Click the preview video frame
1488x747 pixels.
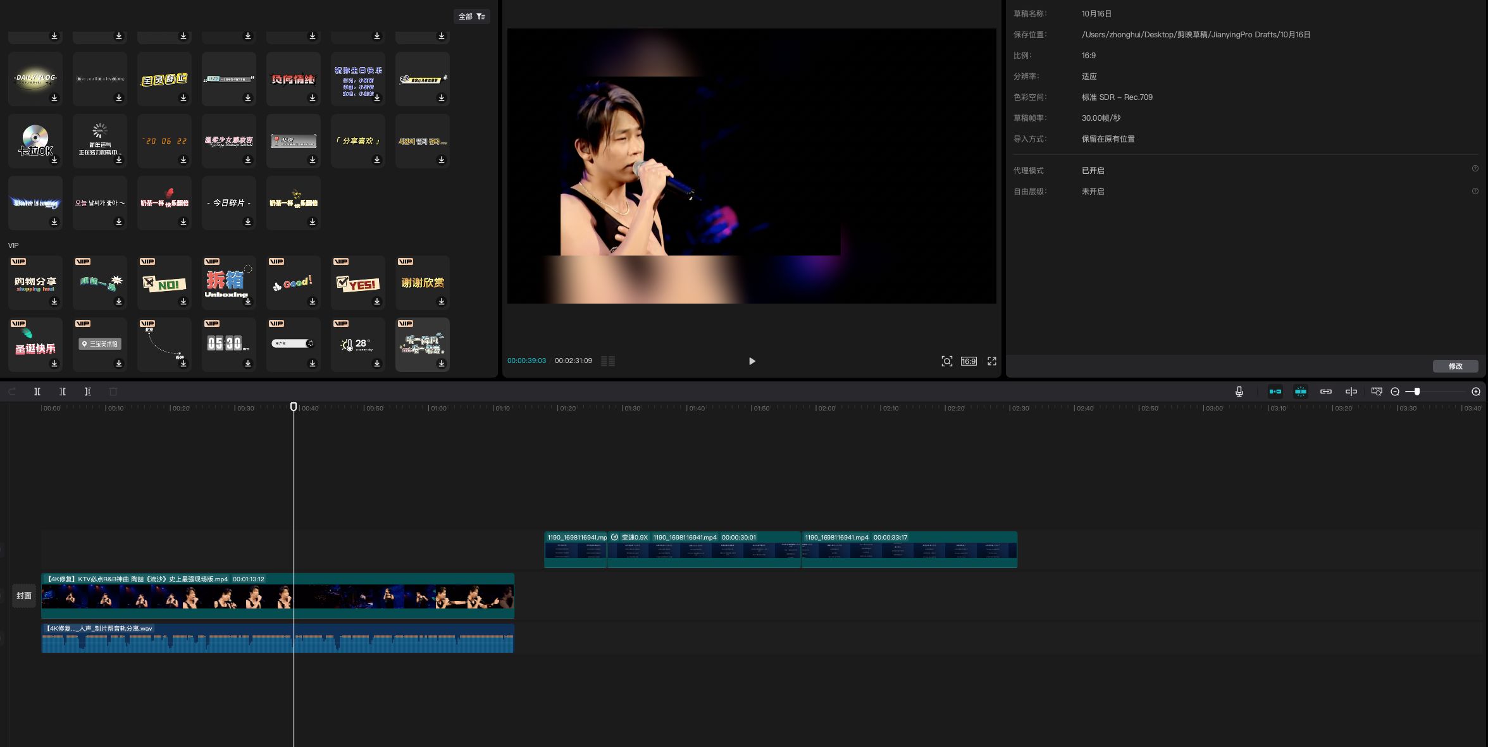[x=752, y=166]
